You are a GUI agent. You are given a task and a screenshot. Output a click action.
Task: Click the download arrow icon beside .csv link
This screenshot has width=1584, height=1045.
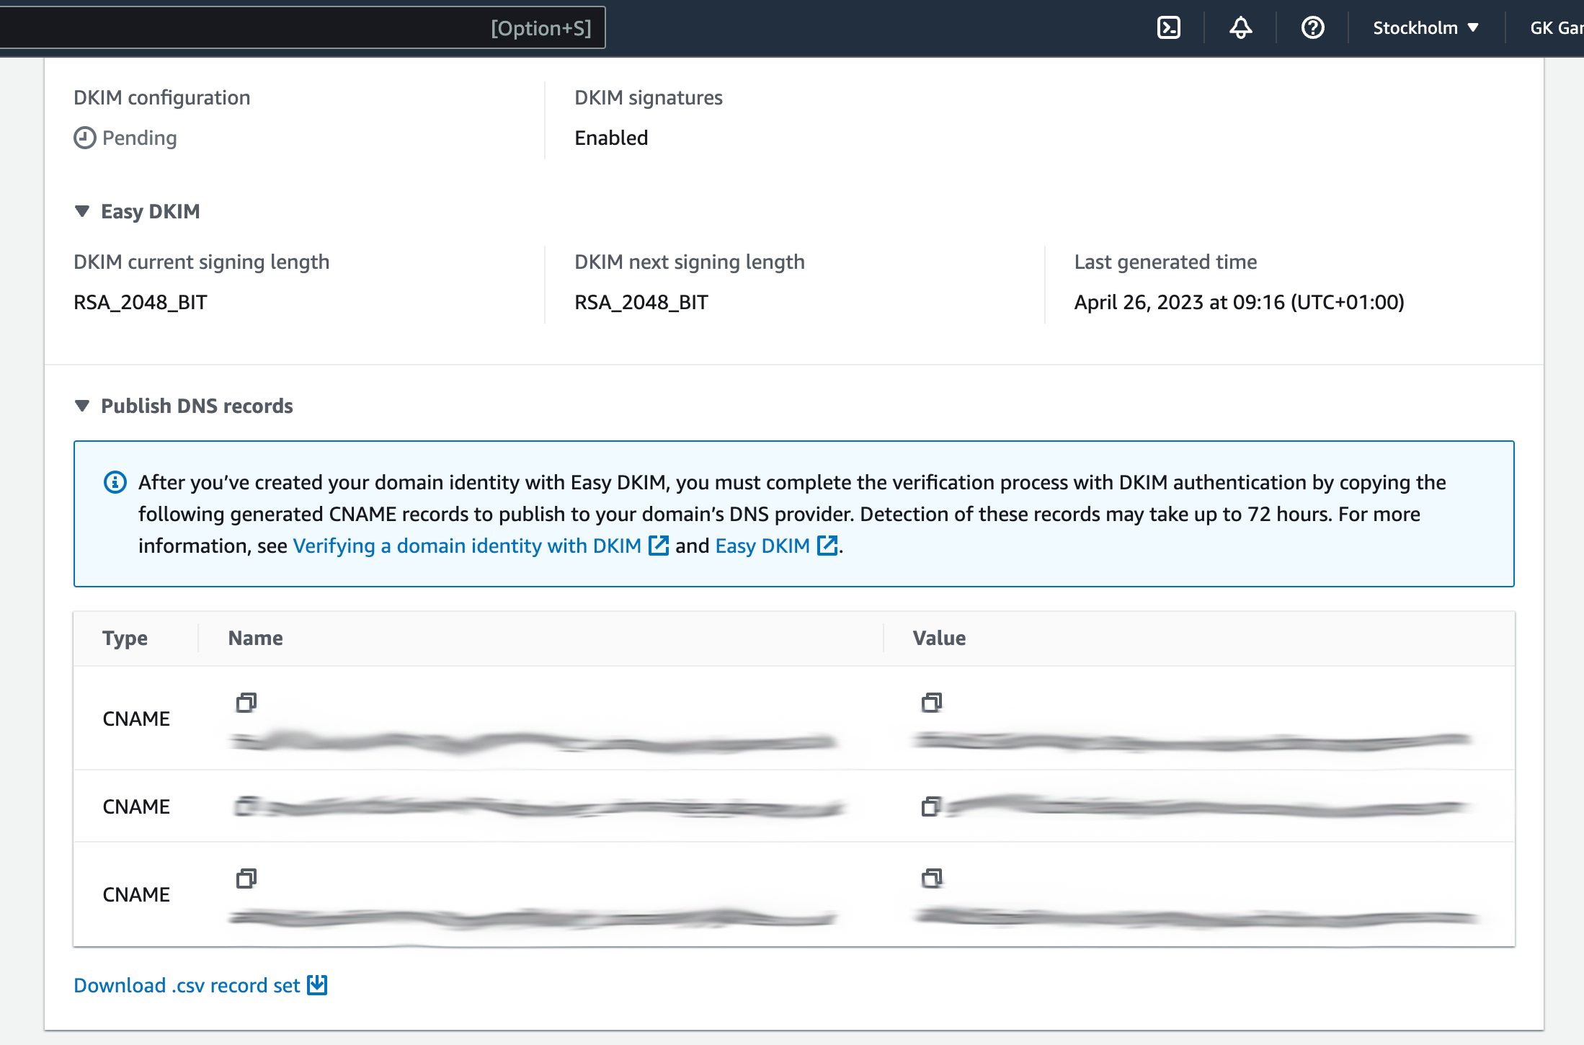point(317,985)
